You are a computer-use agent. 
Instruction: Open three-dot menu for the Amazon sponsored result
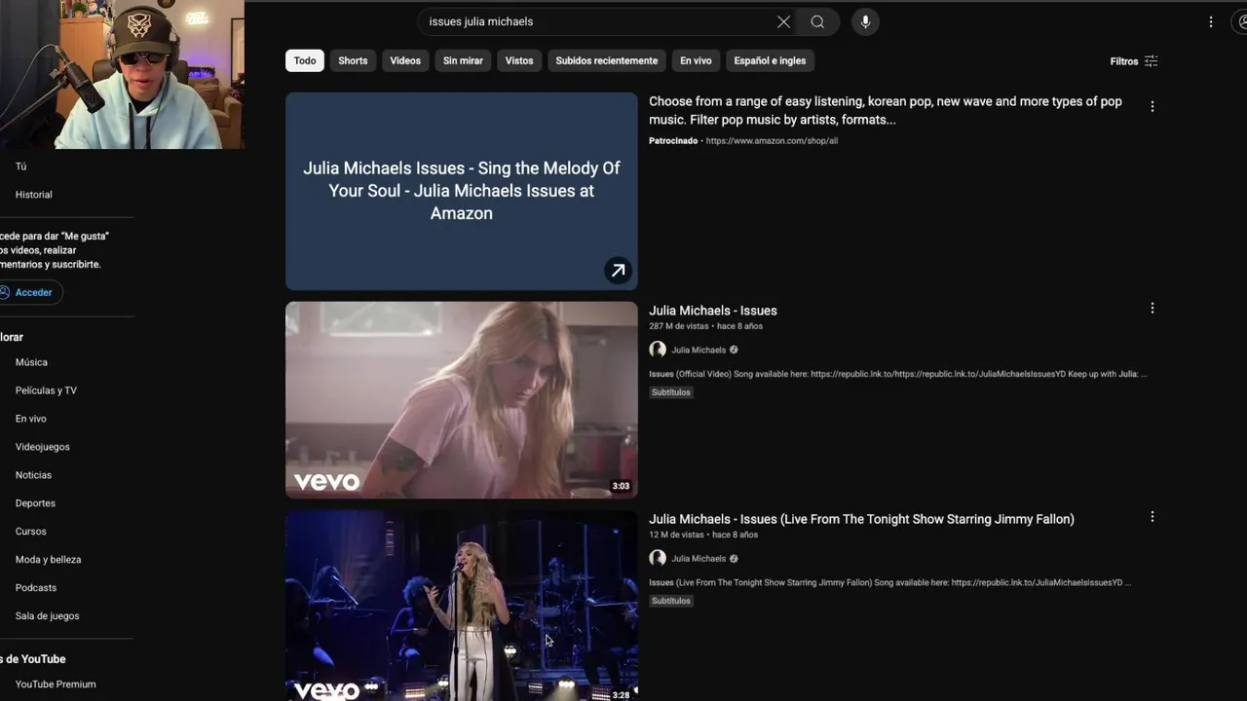click(x=1153, y=106)
